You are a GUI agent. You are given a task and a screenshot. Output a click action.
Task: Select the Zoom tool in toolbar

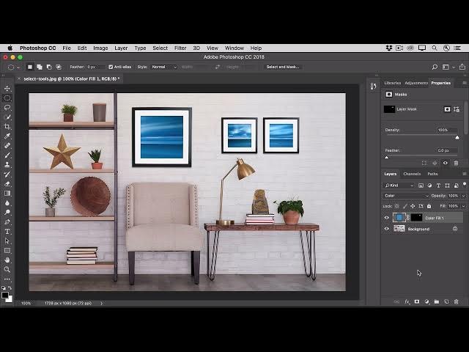coord(7,269)
